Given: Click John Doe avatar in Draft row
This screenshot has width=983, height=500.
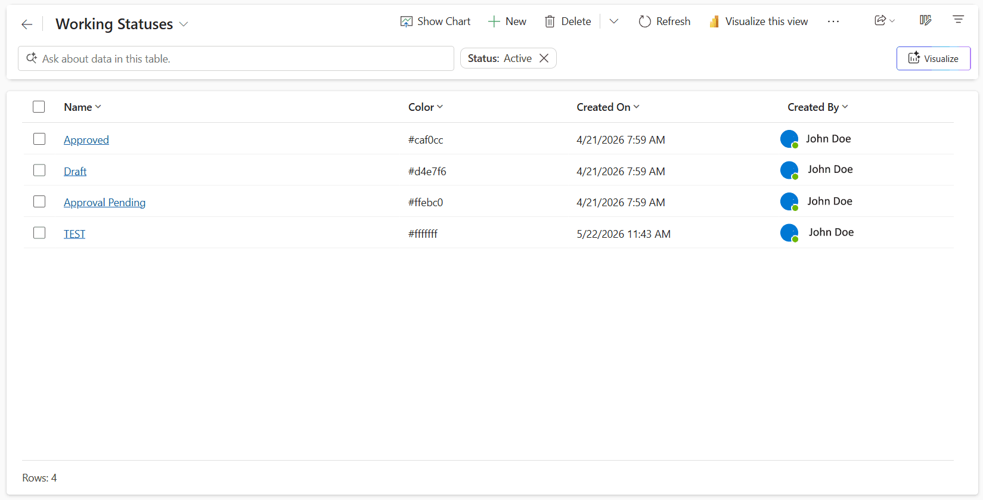Looking at the screenshot, I should tap(789, 170).
